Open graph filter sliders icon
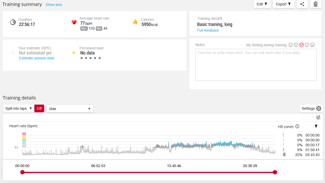The height and width of the screenshot is (183, 325). pyautogui.click(x=318, y=117)
